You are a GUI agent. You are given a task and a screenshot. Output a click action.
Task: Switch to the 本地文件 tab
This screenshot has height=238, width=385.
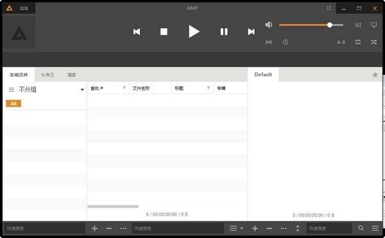(x=19, y=74)
